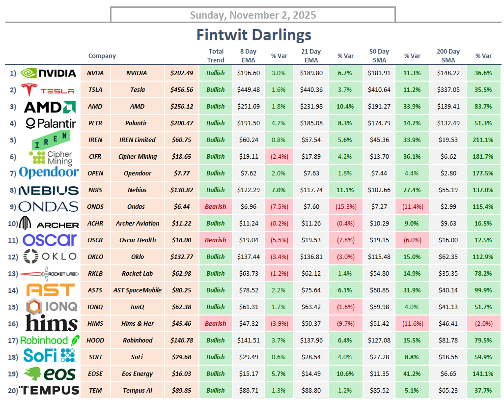Select the Rocket Lab price cell $62.98
Image resolution: width=504 pixels, height=400 pixels.
[x=182, y=274]
